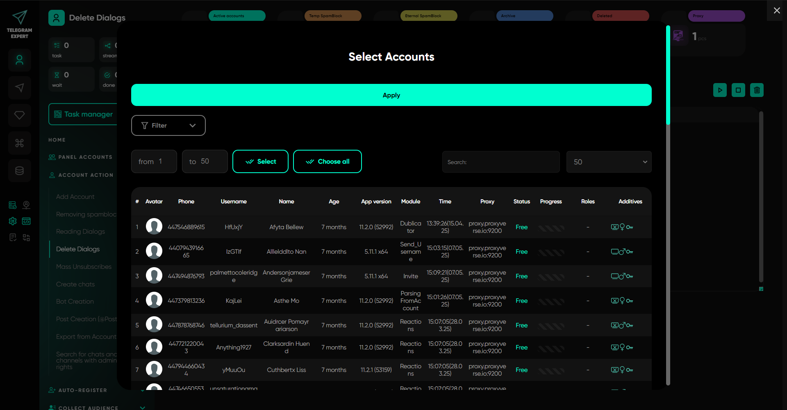Click the Search input field
The height and width of the screenshot is (410, 787).
coord(500,162)
